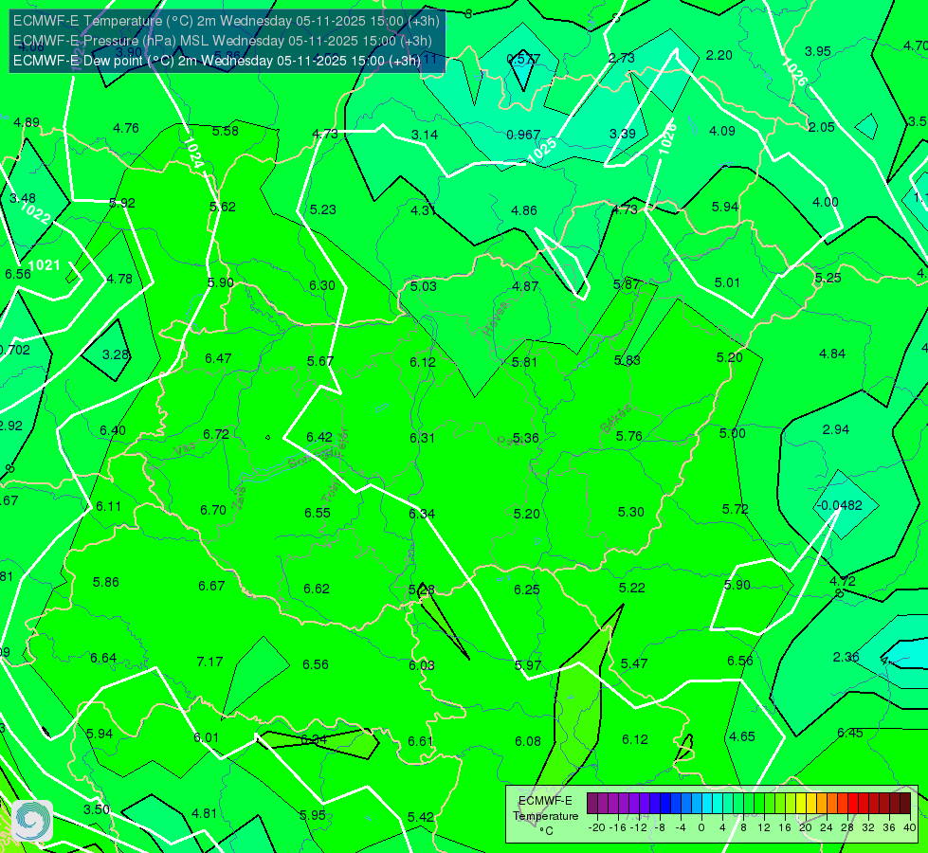Click the 1021 isobar label
Screen dimensions: 928x853
click(44, 265)
